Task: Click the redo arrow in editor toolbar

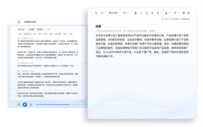Action: coord(102,13)
